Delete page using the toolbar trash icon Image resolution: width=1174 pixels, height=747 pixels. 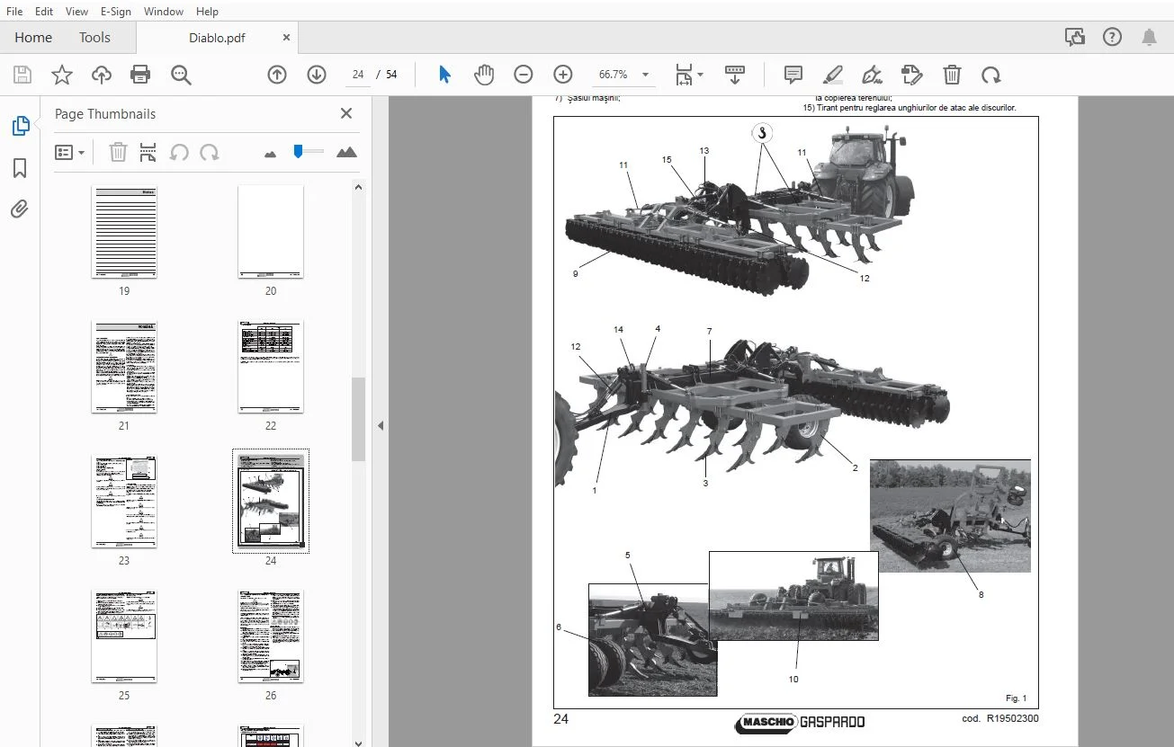click(952, 75)
